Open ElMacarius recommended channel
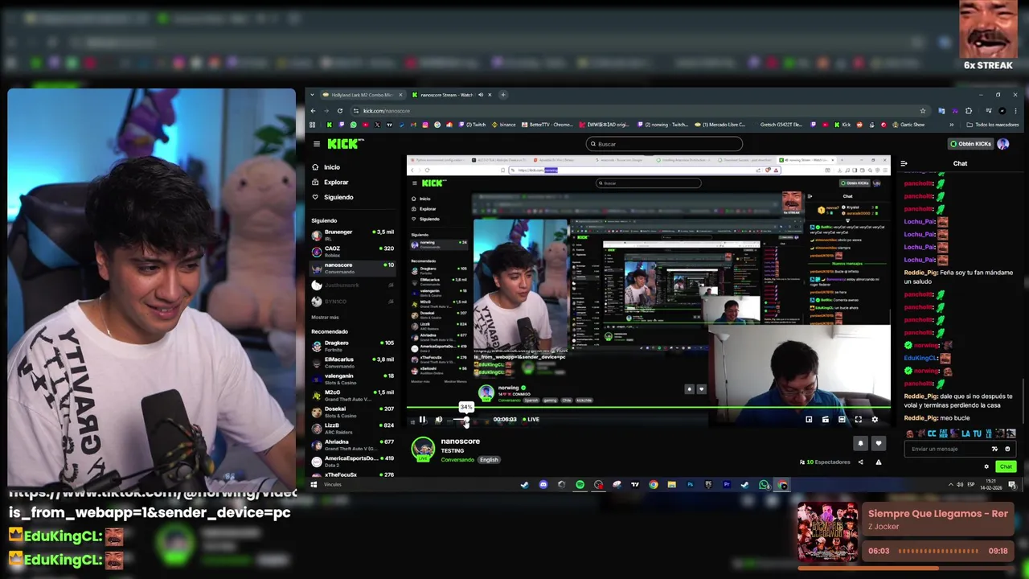1029x579 pixels. (x=353, y=363)
